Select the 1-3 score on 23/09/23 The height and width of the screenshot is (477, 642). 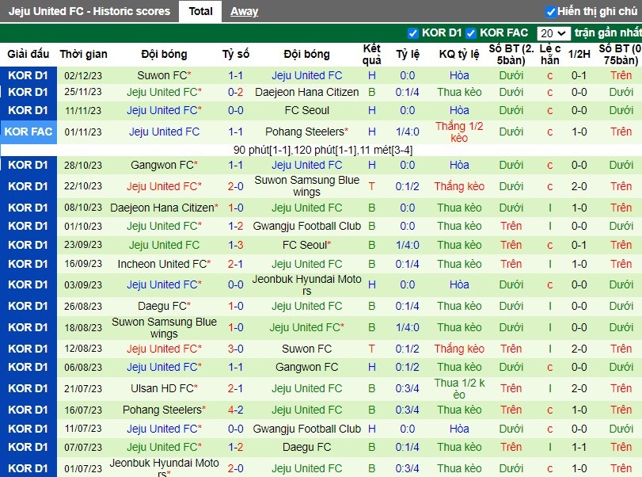(x=235, y=245)
